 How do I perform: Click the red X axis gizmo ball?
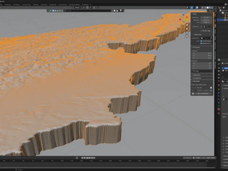(x=180, y=19)
